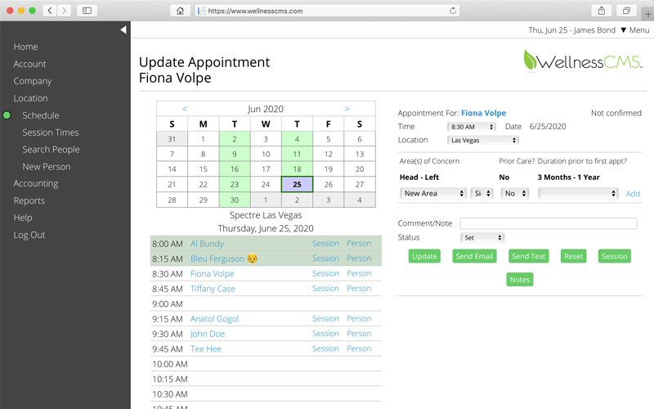Screen dimensions: 654x409
Task: Open Reports in the sidebar
Action: click(29, 200)
